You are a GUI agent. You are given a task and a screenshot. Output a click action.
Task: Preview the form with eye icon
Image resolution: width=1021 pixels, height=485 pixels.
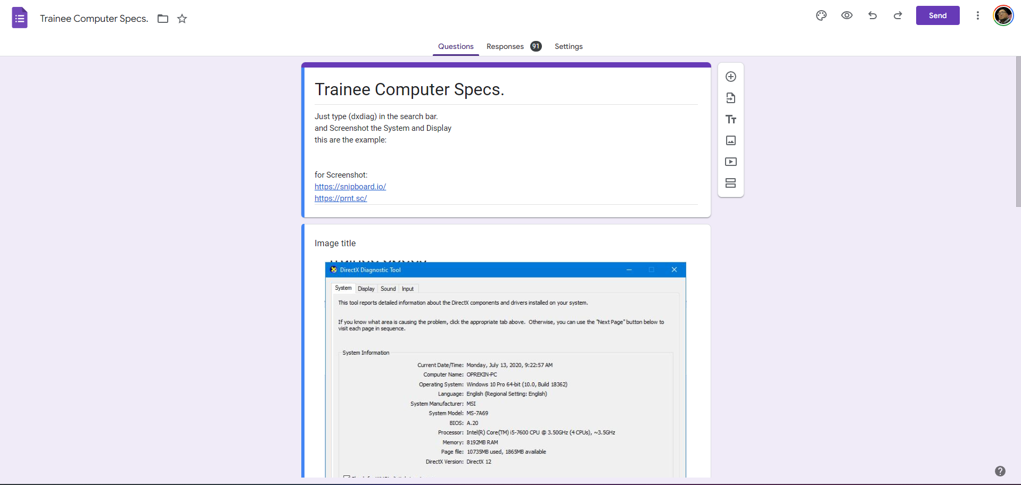click(847, 15)
